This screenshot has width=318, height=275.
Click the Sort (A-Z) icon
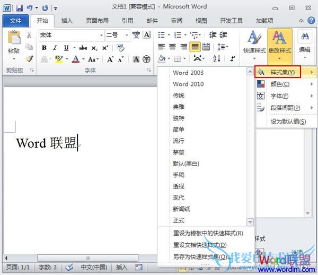(x=217, y=58)
